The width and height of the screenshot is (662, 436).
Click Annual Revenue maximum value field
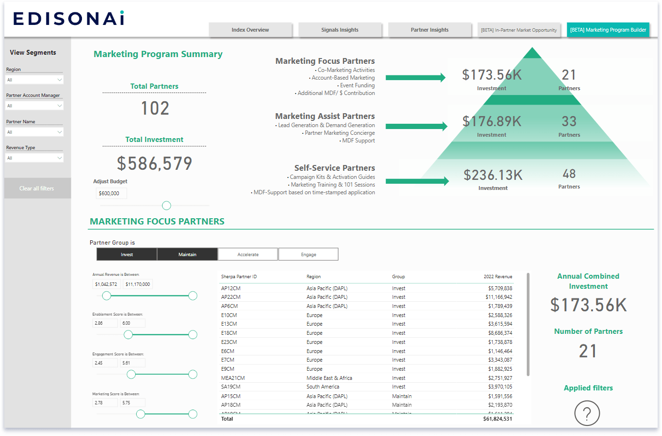pyautogui.click(x=138, y=284)
